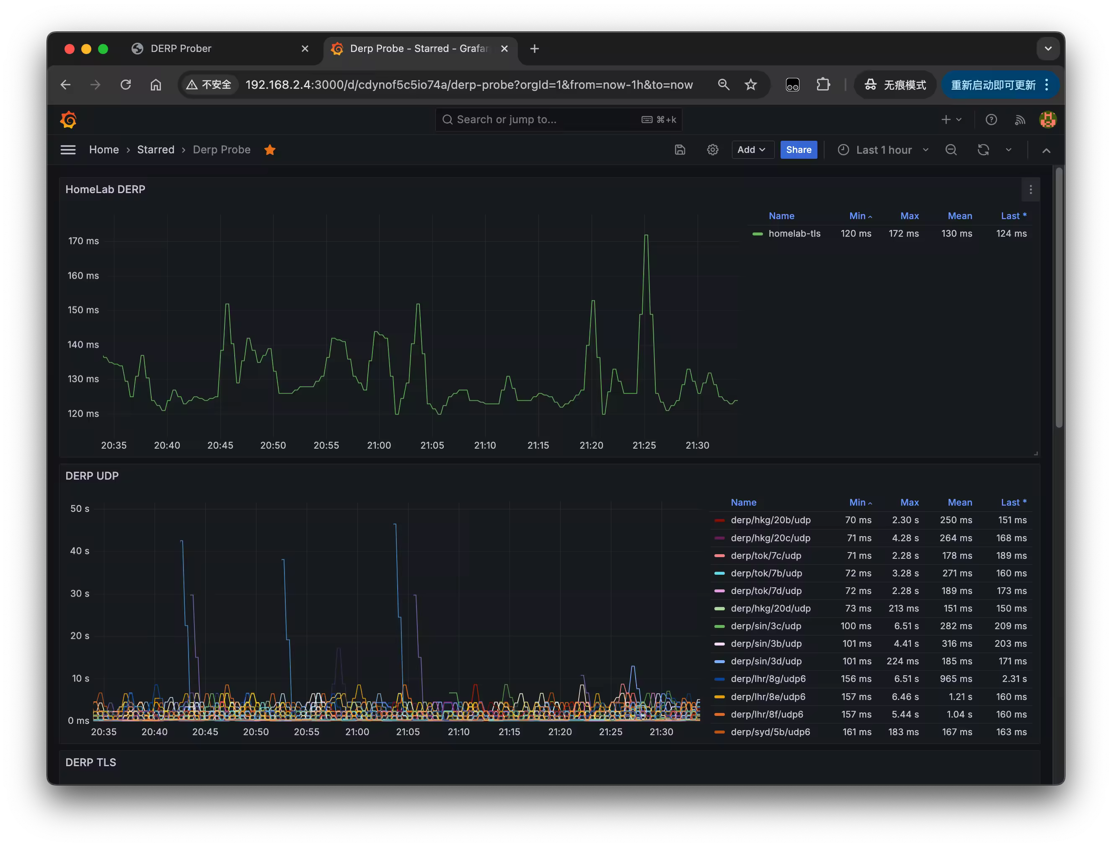Bookmark page with star in address bar
1112x847 pixels.
tap(750, 85)
